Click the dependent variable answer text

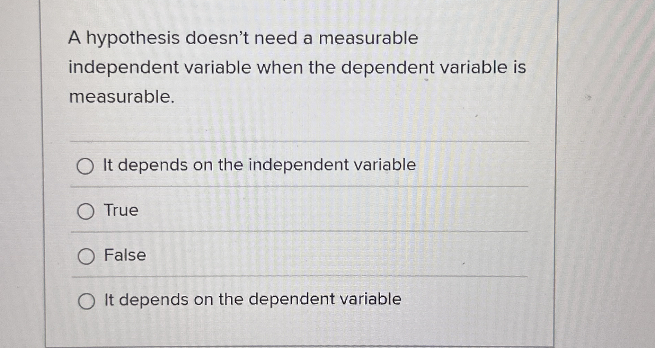[x=251, y=300]
